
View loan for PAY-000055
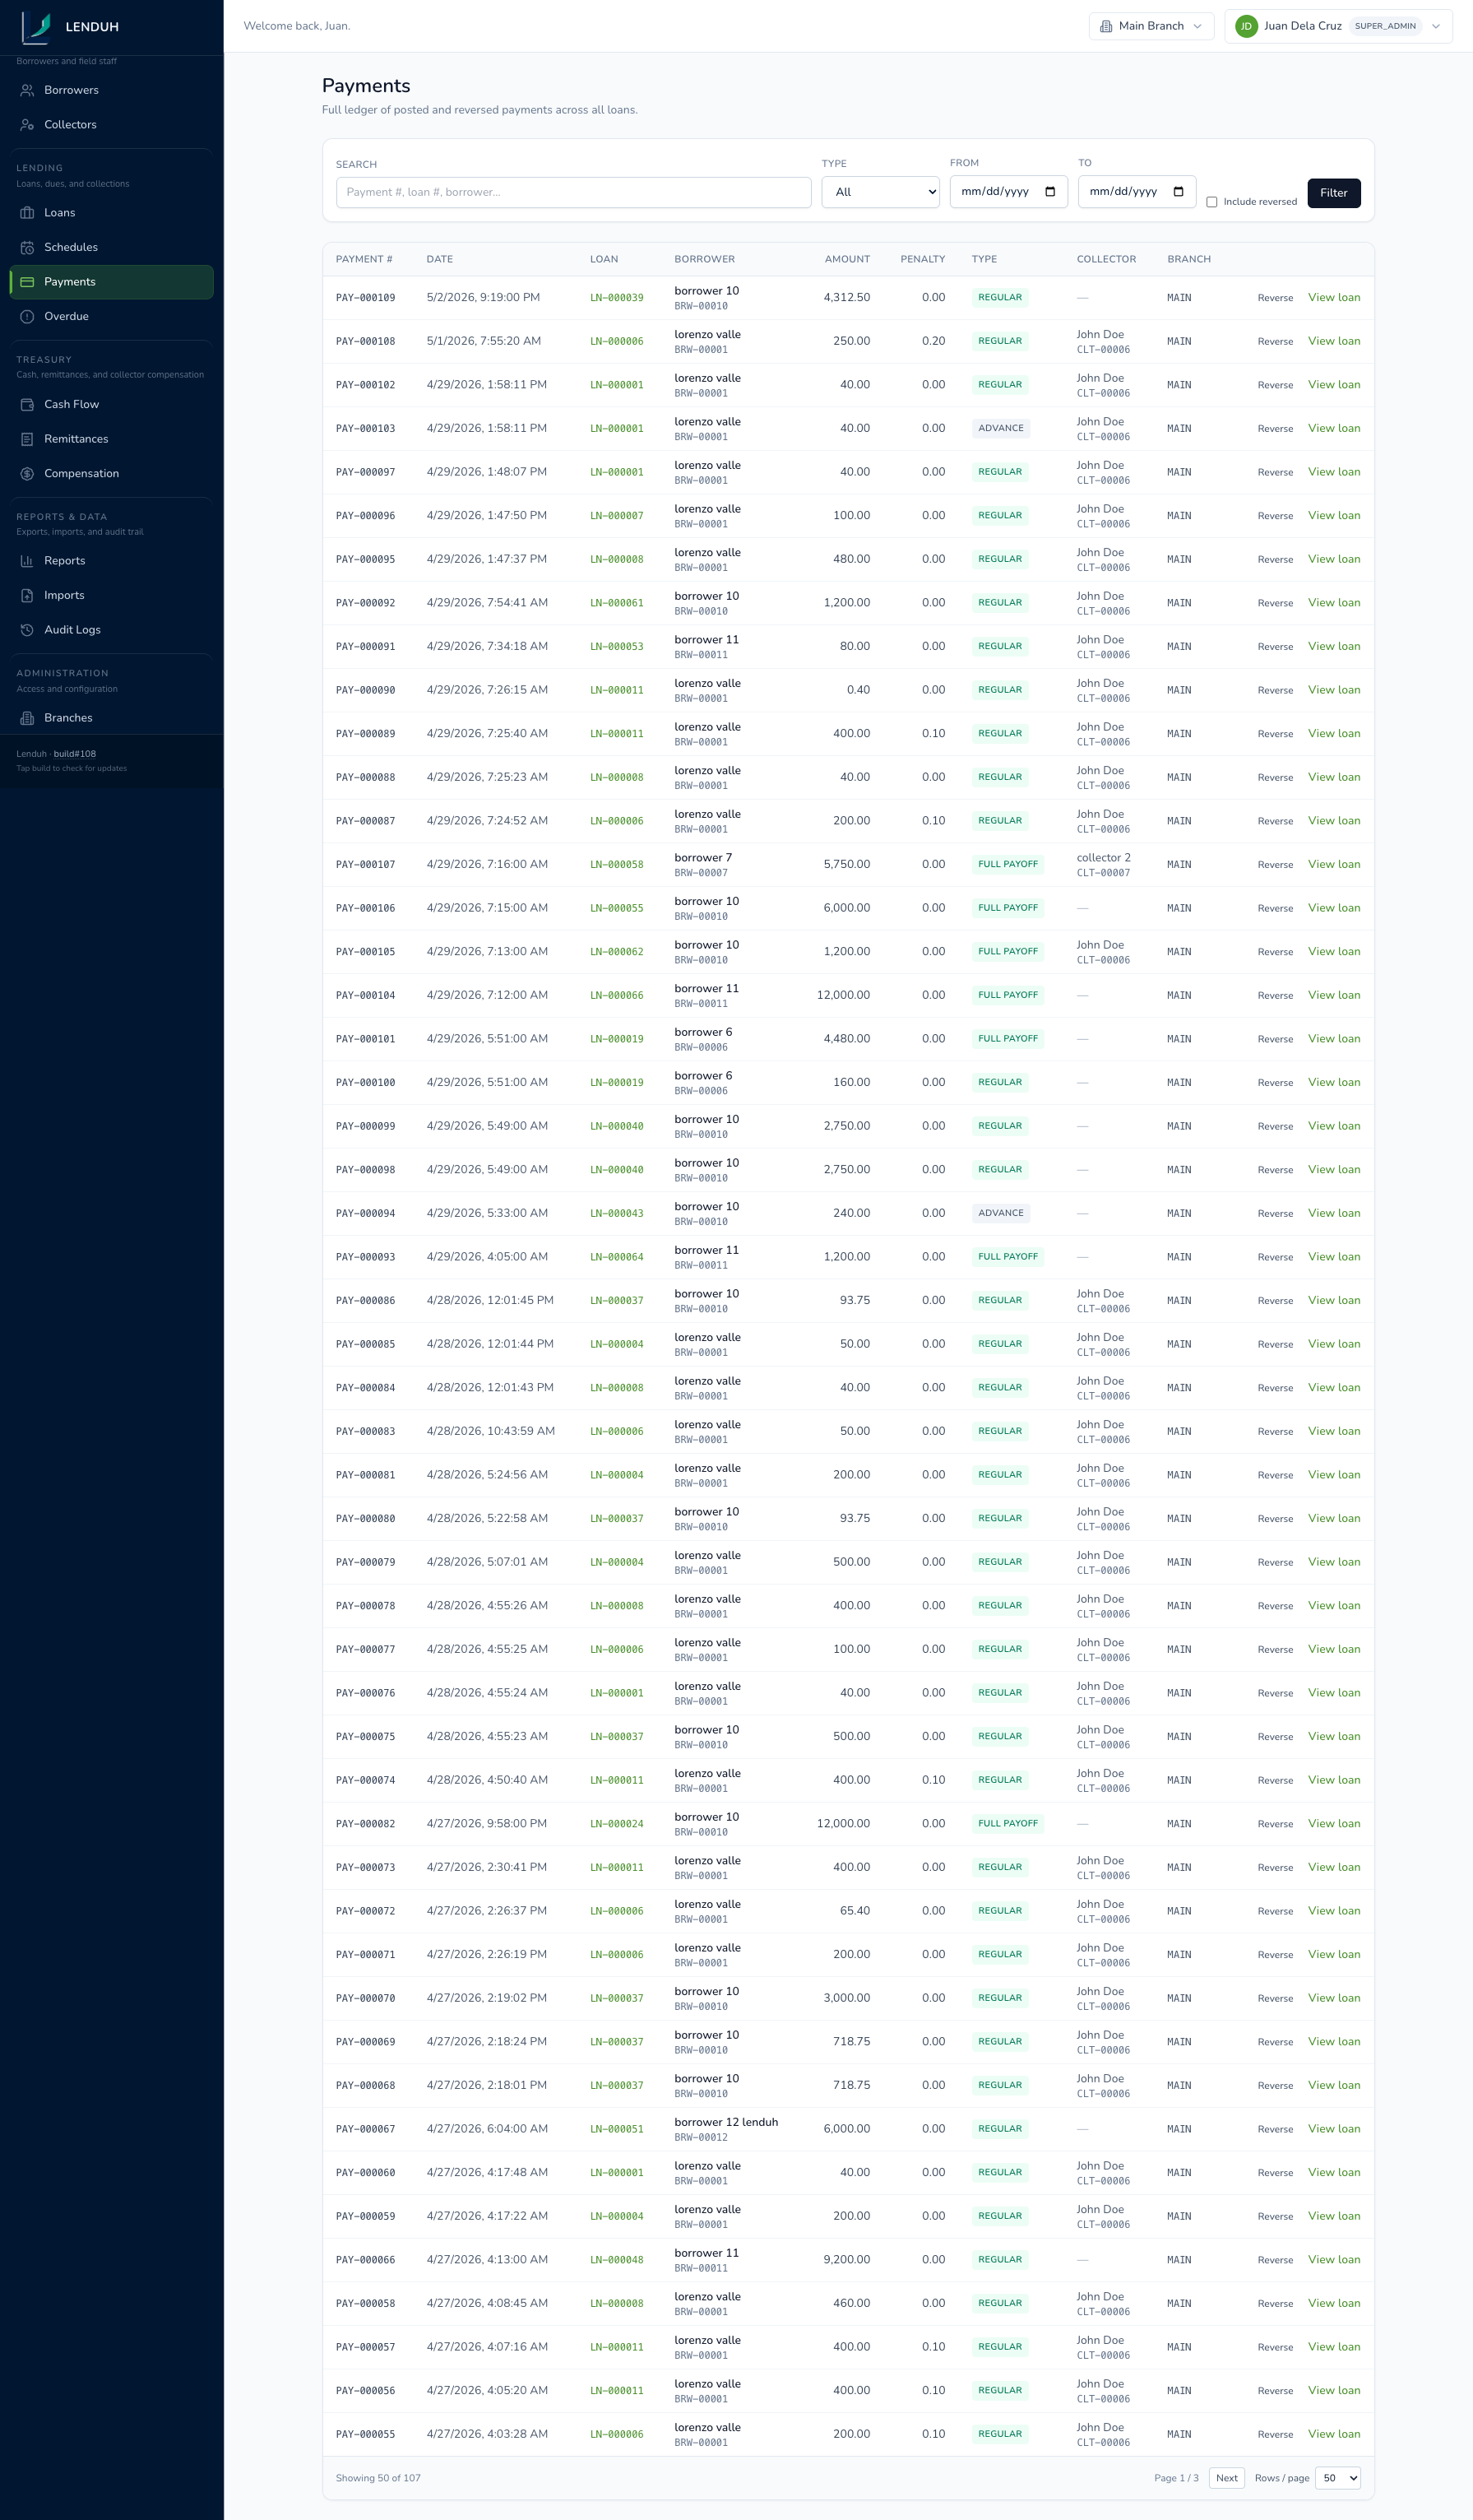(1334, 2433)
